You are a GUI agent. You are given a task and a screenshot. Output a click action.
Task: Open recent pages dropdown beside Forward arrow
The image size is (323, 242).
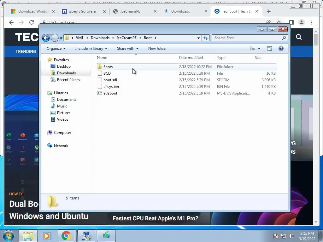pyautogui.click(x=61, y=38)
